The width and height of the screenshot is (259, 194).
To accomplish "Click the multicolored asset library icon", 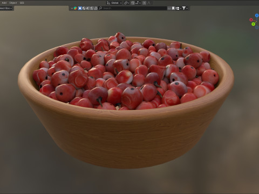I will coord(75,8).
